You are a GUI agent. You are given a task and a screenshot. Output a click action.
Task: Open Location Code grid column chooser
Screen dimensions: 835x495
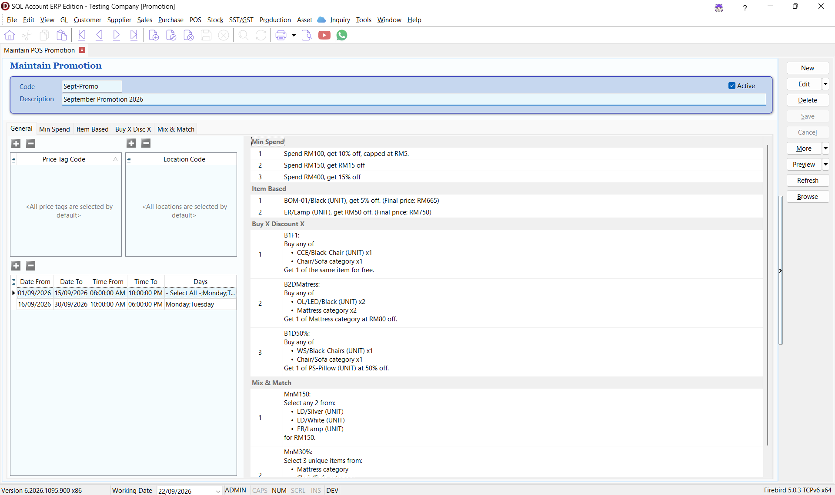[129, 159]
